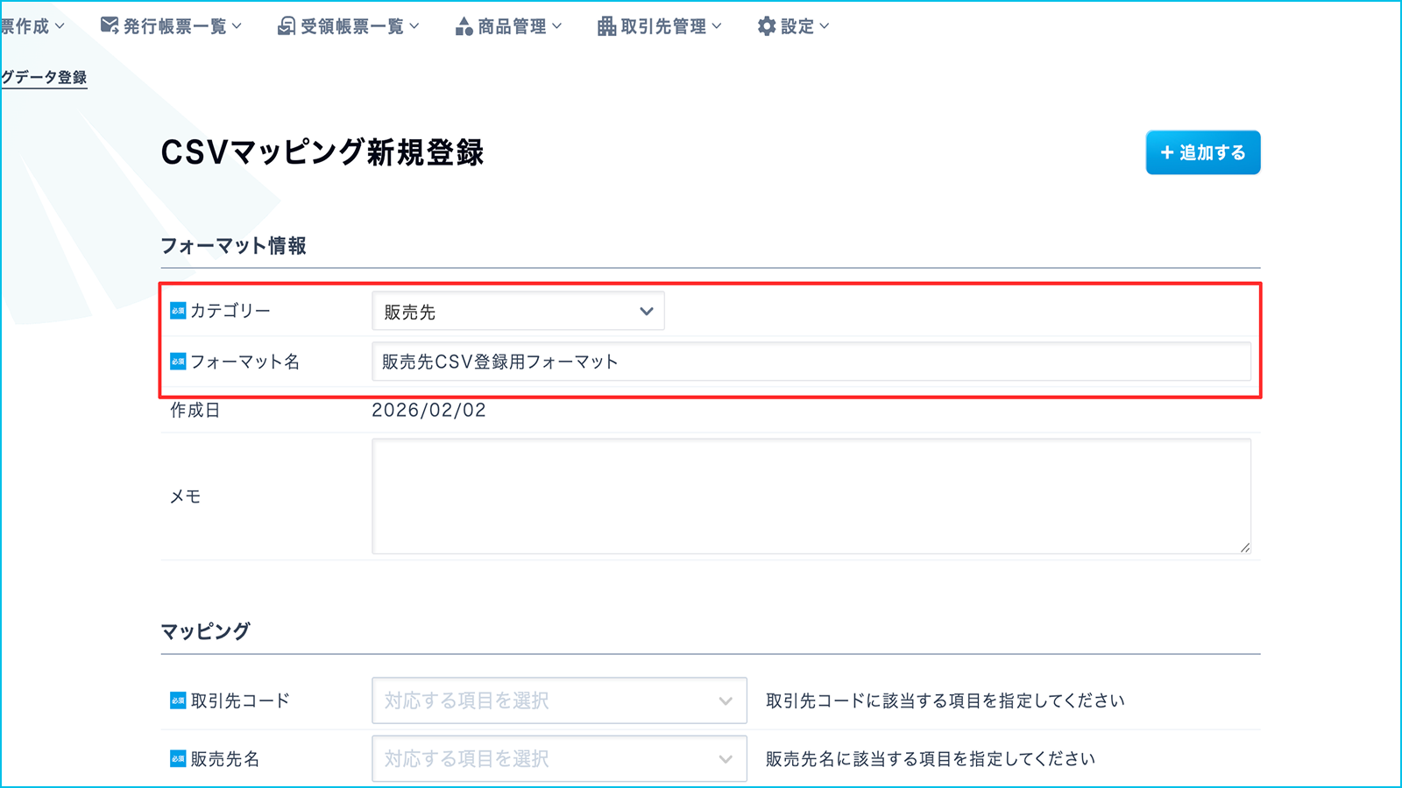Image resolution: width=1402 pixels, height=788 pixels.
Task: Focus the メモ text area
Action: click(811, 496)
